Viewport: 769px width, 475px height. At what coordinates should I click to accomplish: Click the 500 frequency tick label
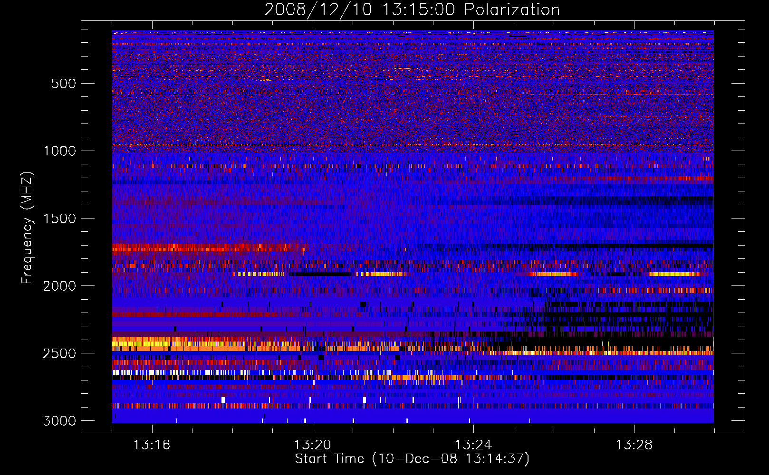(x=64, y=84)
